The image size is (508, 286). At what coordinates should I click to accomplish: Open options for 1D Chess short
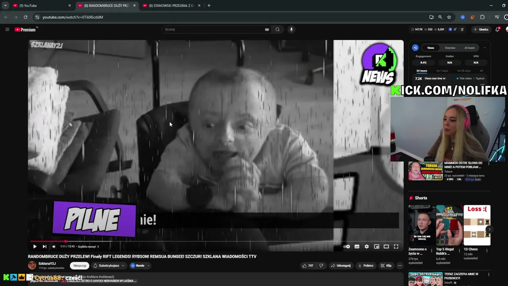coord(487,251)
